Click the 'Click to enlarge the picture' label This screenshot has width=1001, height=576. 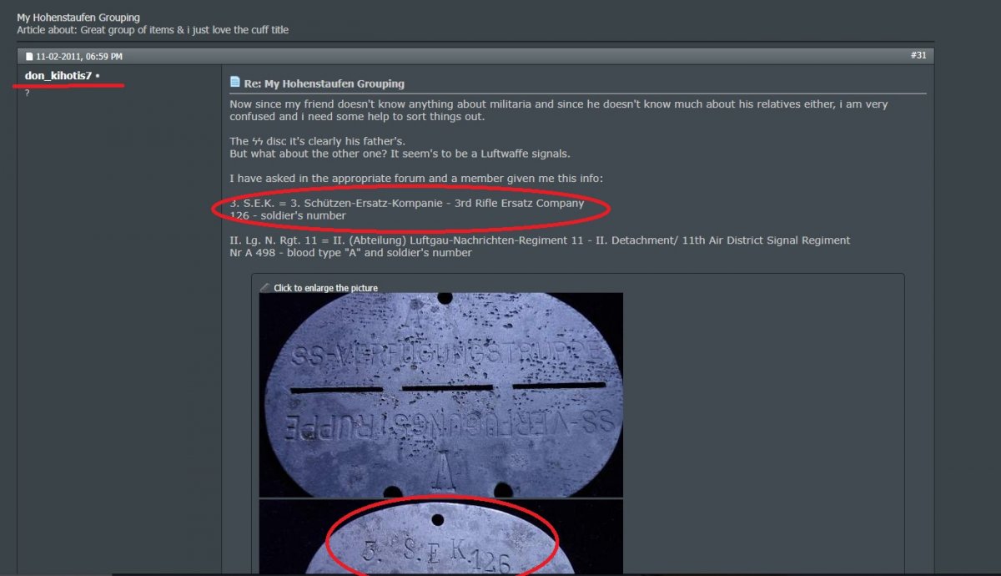tap(325, 288)
